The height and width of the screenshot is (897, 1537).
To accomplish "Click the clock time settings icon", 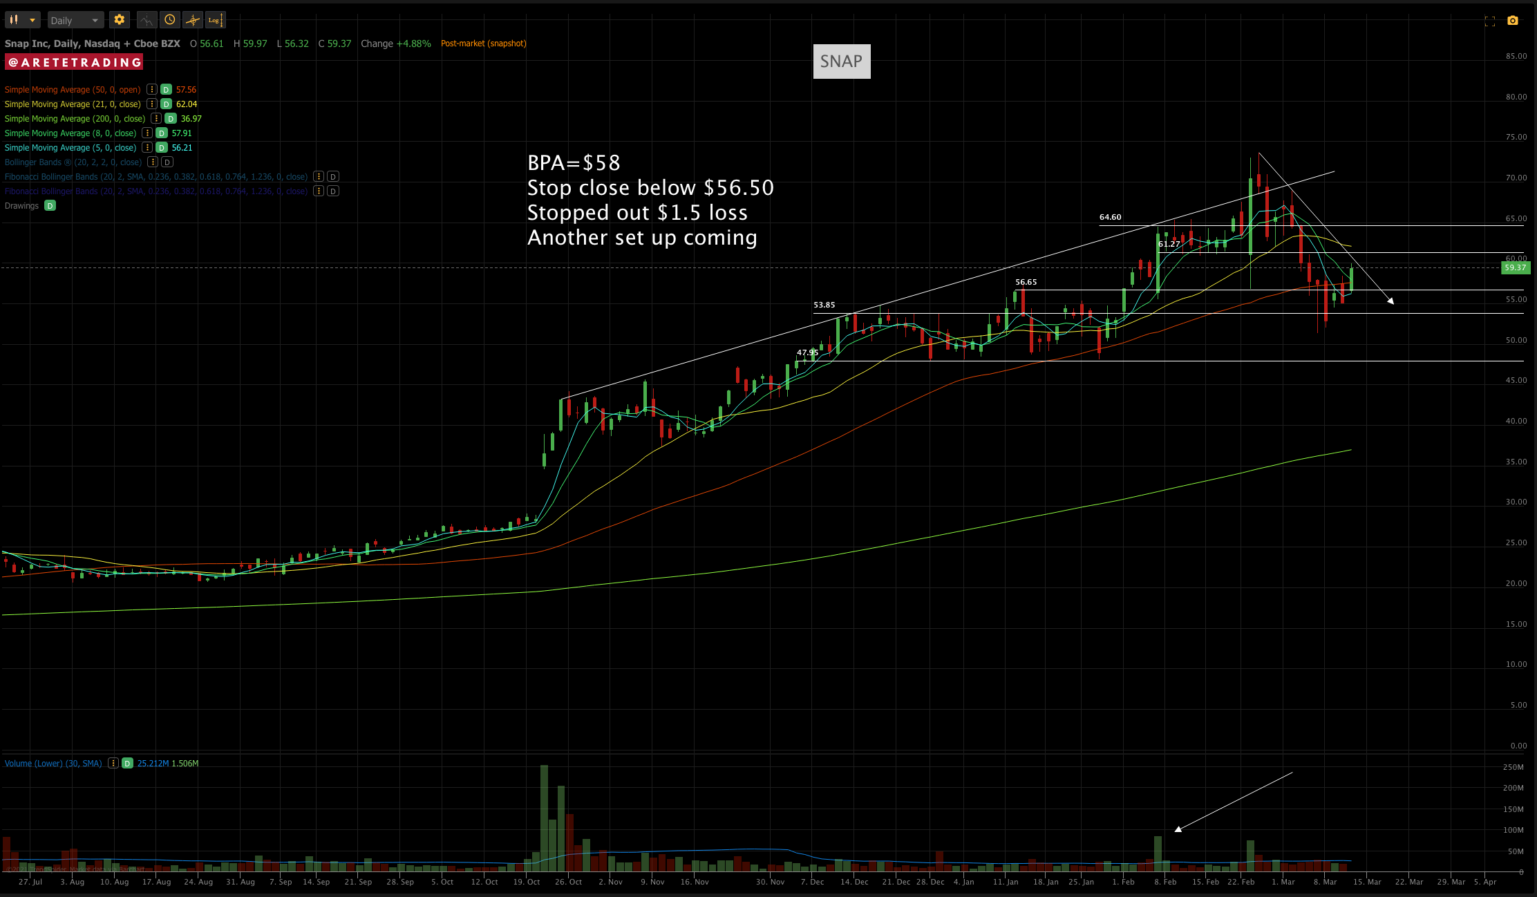I will coord(169,20).
